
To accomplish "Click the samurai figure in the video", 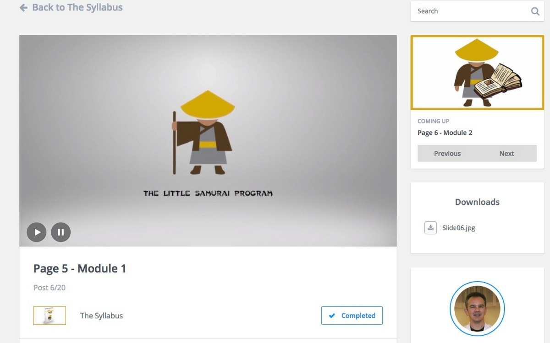I will pyautogui.click(x=203, y=133).
